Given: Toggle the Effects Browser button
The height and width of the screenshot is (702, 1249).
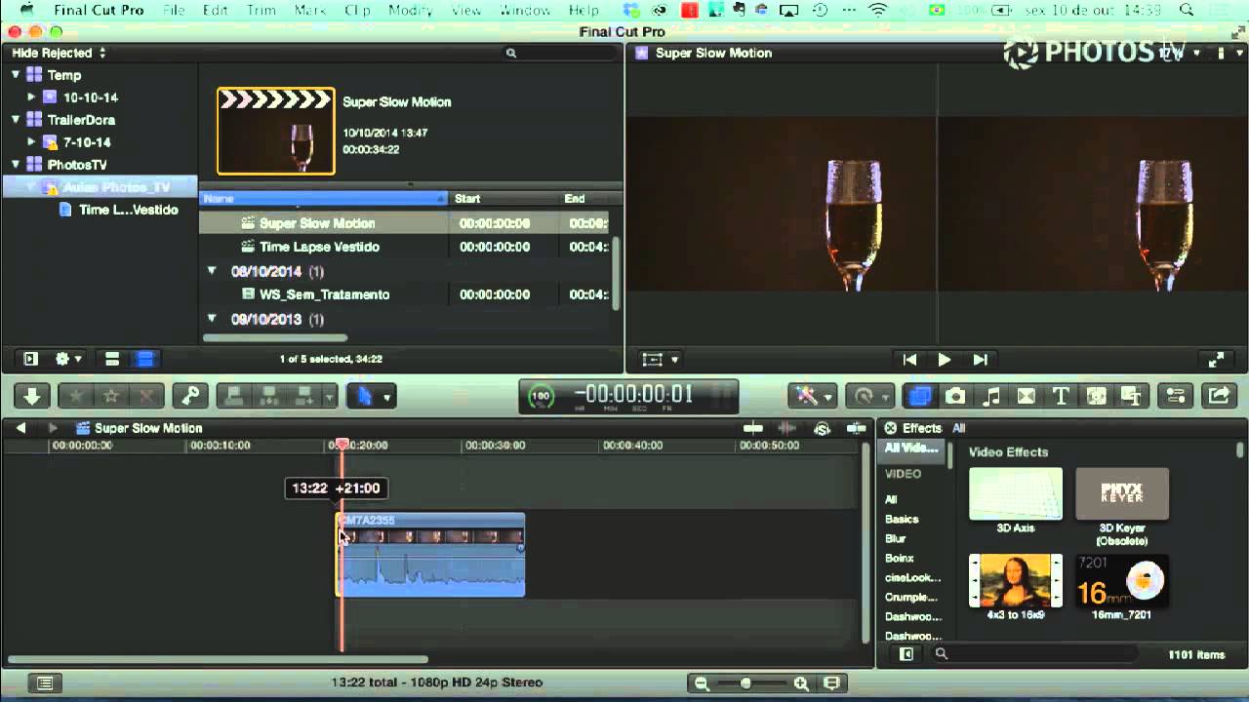Looking at the screenshot, I should [919, 396].
